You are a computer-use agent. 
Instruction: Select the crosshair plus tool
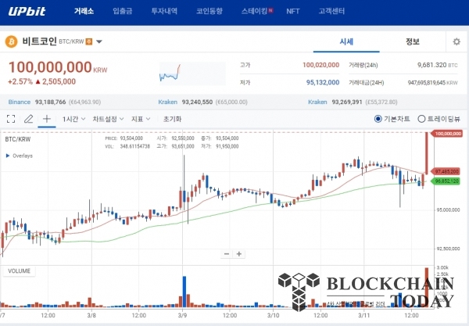click(47, 119)
